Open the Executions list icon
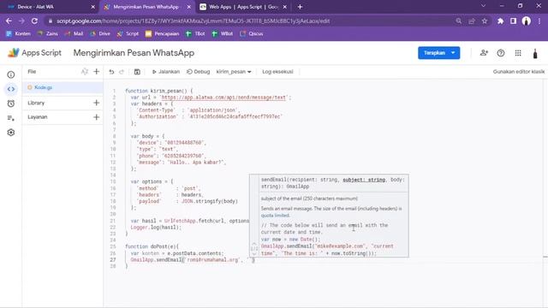 coord(11,118)
